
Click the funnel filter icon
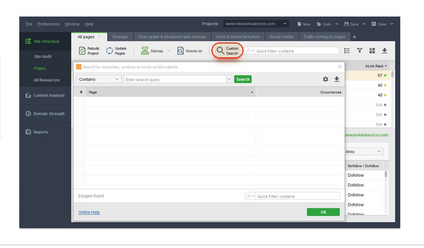[359, 51]
